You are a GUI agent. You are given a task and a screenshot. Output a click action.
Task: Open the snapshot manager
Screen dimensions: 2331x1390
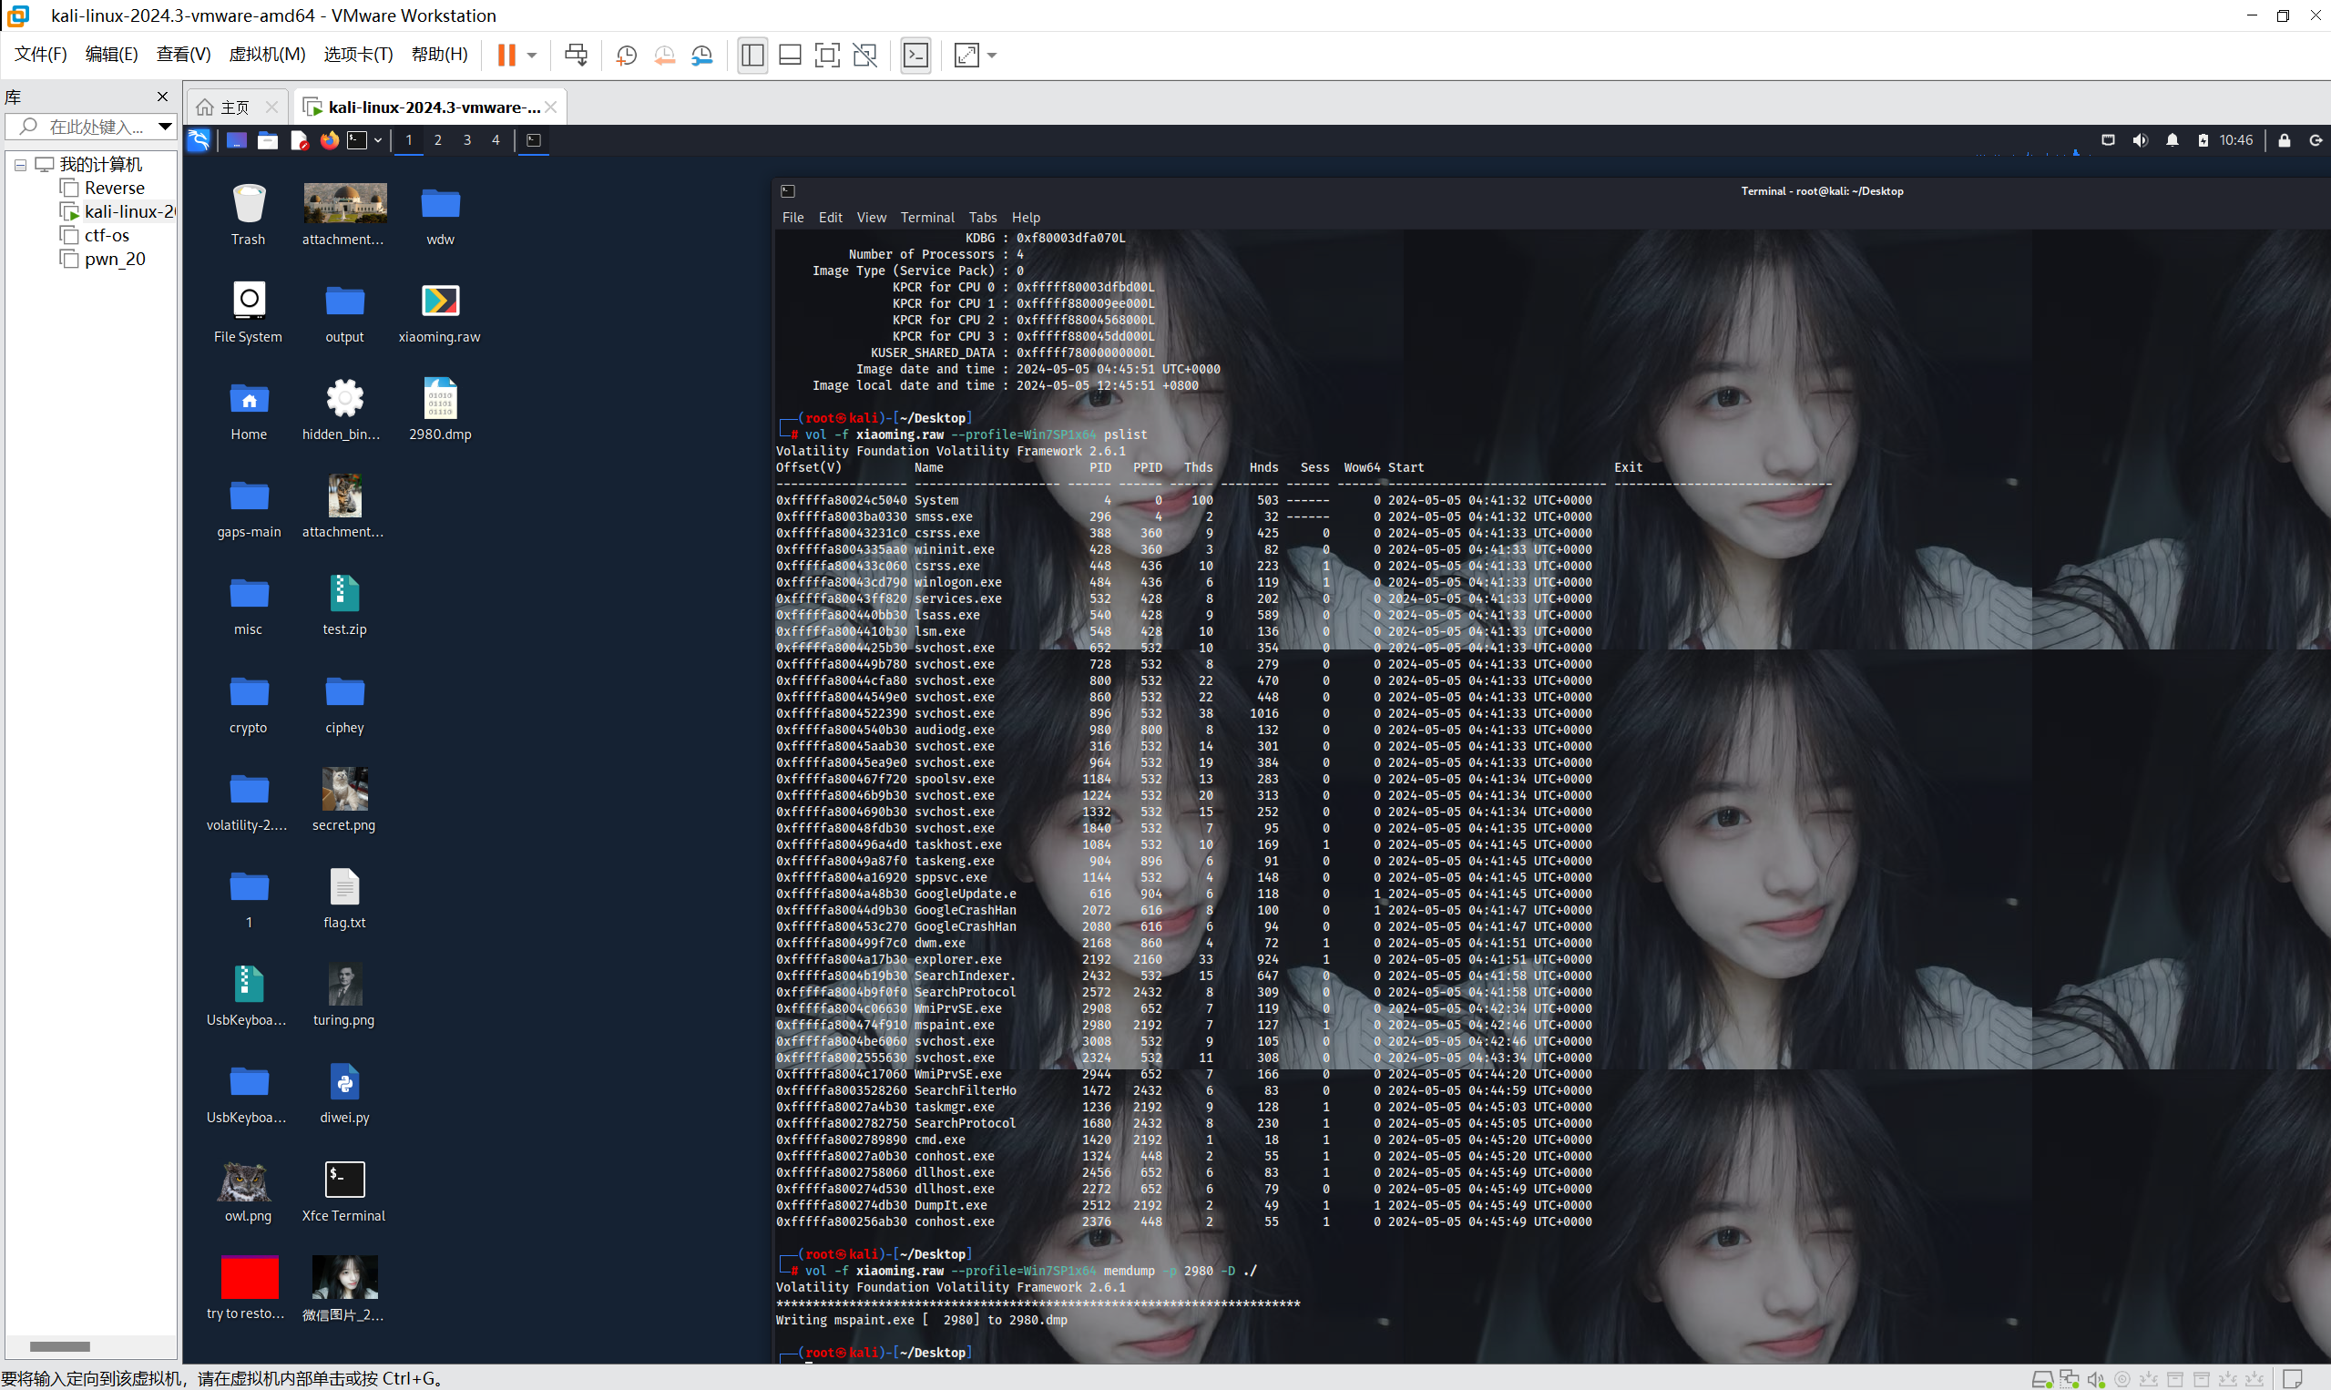(x=702, y=56)
